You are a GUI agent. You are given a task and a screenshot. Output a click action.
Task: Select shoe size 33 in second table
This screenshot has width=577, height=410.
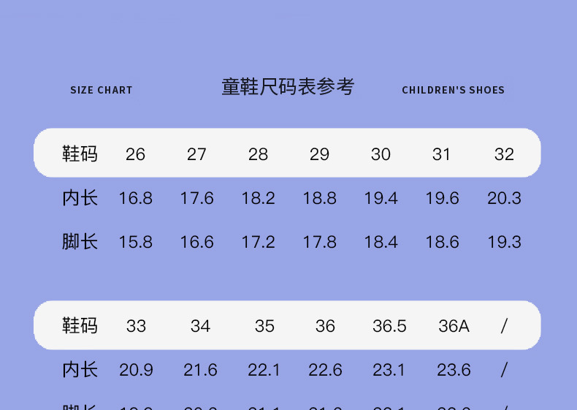tap(136, 326)
